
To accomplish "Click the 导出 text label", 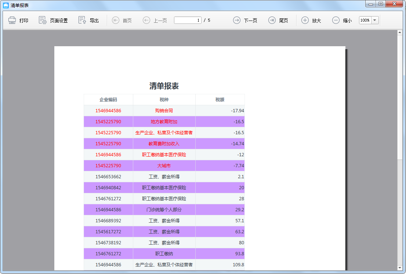I will point(94,21).
